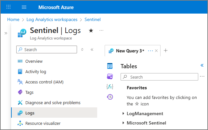Open the portal hamburger menu
The image size is (208, 130).
click(24, 7)
